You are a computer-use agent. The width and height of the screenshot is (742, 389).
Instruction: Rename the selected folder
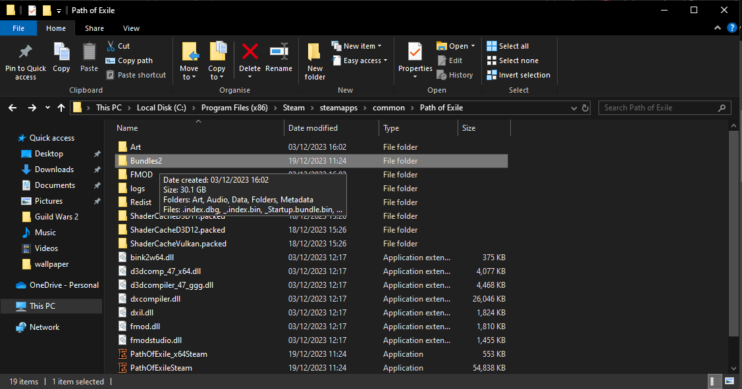tap(278, 58)
